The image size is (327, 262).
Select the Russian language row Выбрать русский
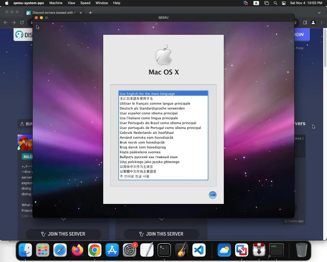click(x=163, y=157)
